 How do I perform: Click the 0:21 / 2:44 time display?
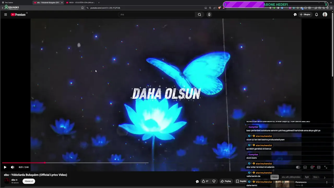[24, 167]
